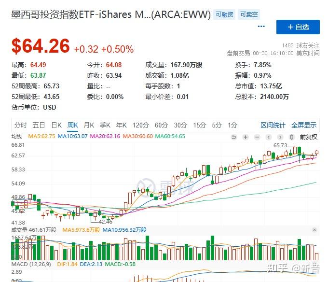328x282 pixels.
Task: Select the 120分 interval tab
Action: (x=140, y=125)
